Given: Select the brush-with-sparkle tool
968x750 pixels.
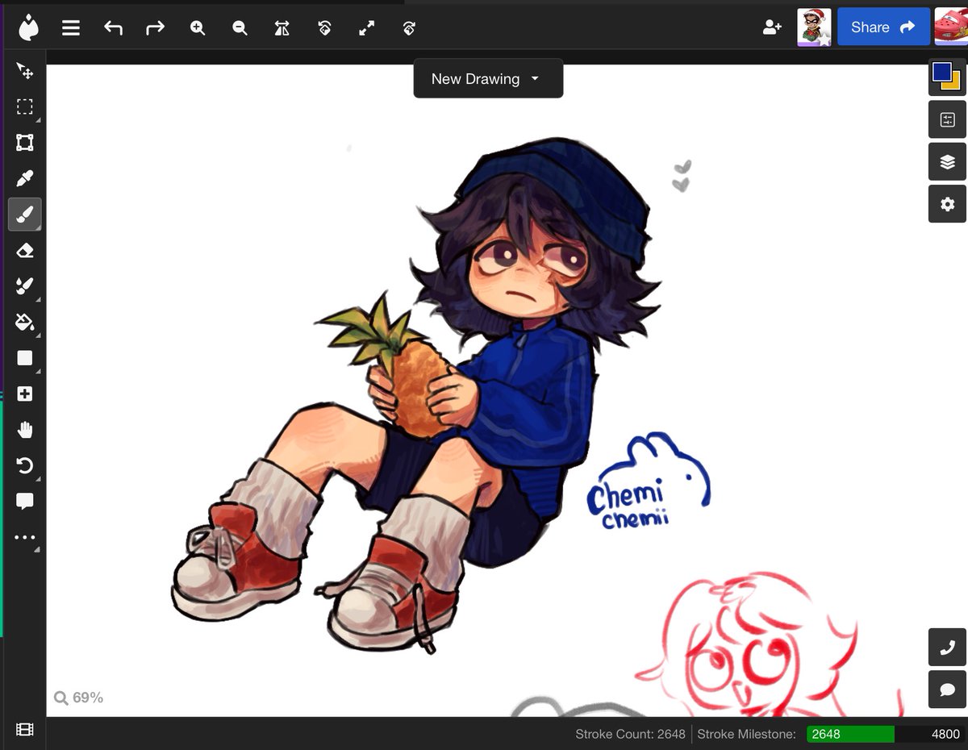Looking at the screenshot, I should tap(25, 286).
